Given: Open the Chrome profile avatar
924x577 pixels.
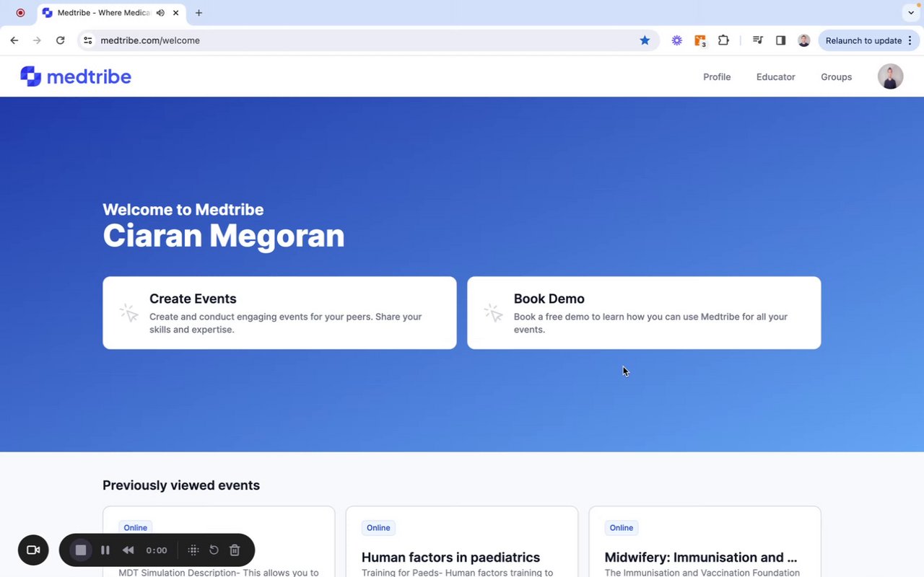Looking at the screenshot, I should click(x=803, y=40).
